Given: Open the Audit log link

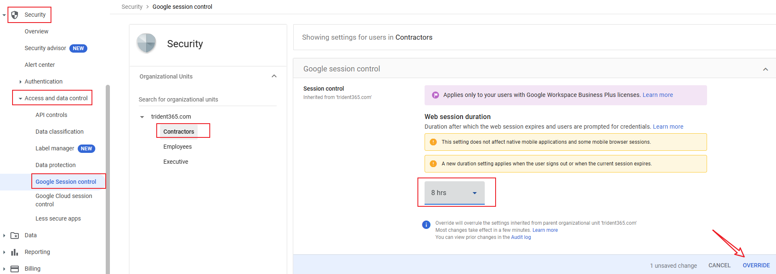Looking at the screenshot, I should [521, 237].
